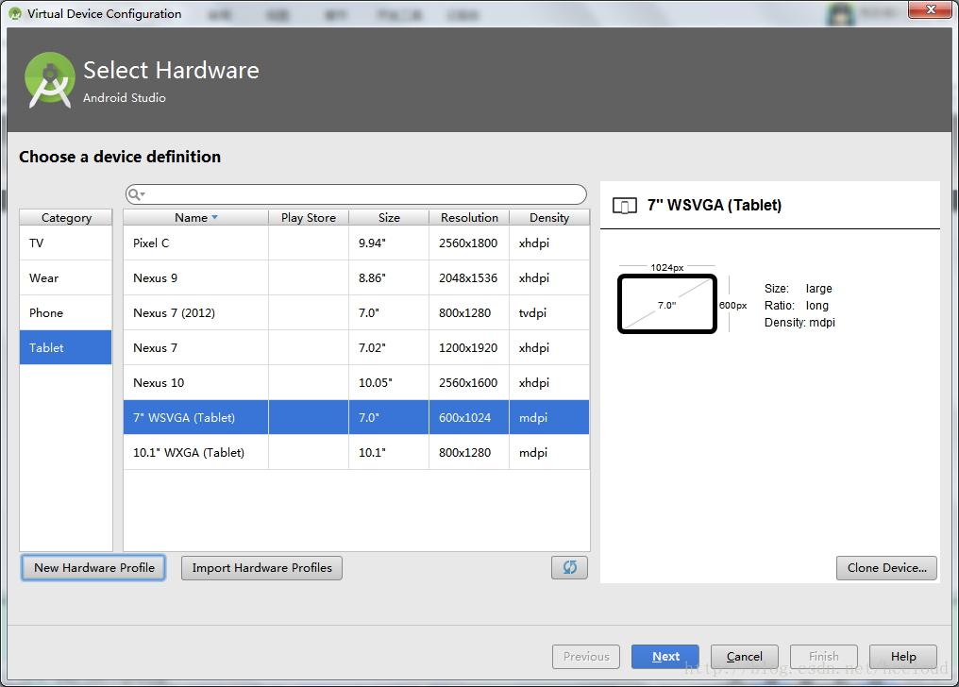Select the Nexus 9 device row
The image size is (959, 687).
(x=356, y=278)
